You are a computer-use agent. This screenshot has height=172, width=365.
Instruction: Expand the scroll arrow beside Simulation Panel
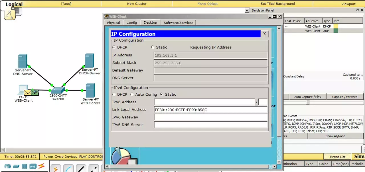click(247, 11)
